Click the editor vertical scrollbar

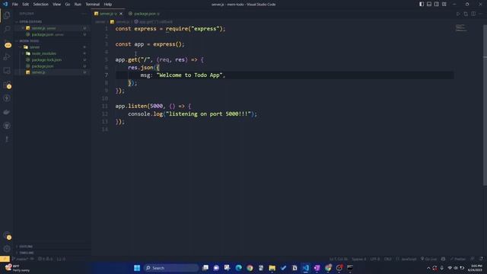(485, 106)
